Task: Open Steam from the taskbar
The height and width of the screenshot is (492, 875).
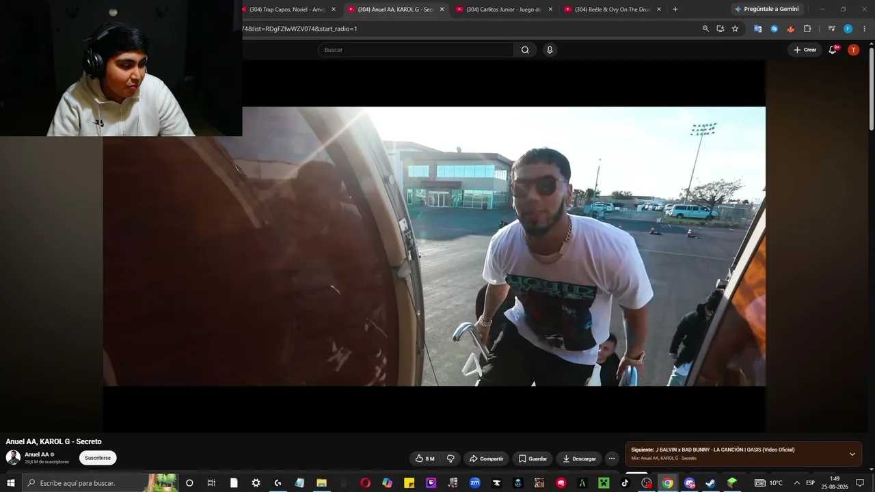Action: coord(710,483)
